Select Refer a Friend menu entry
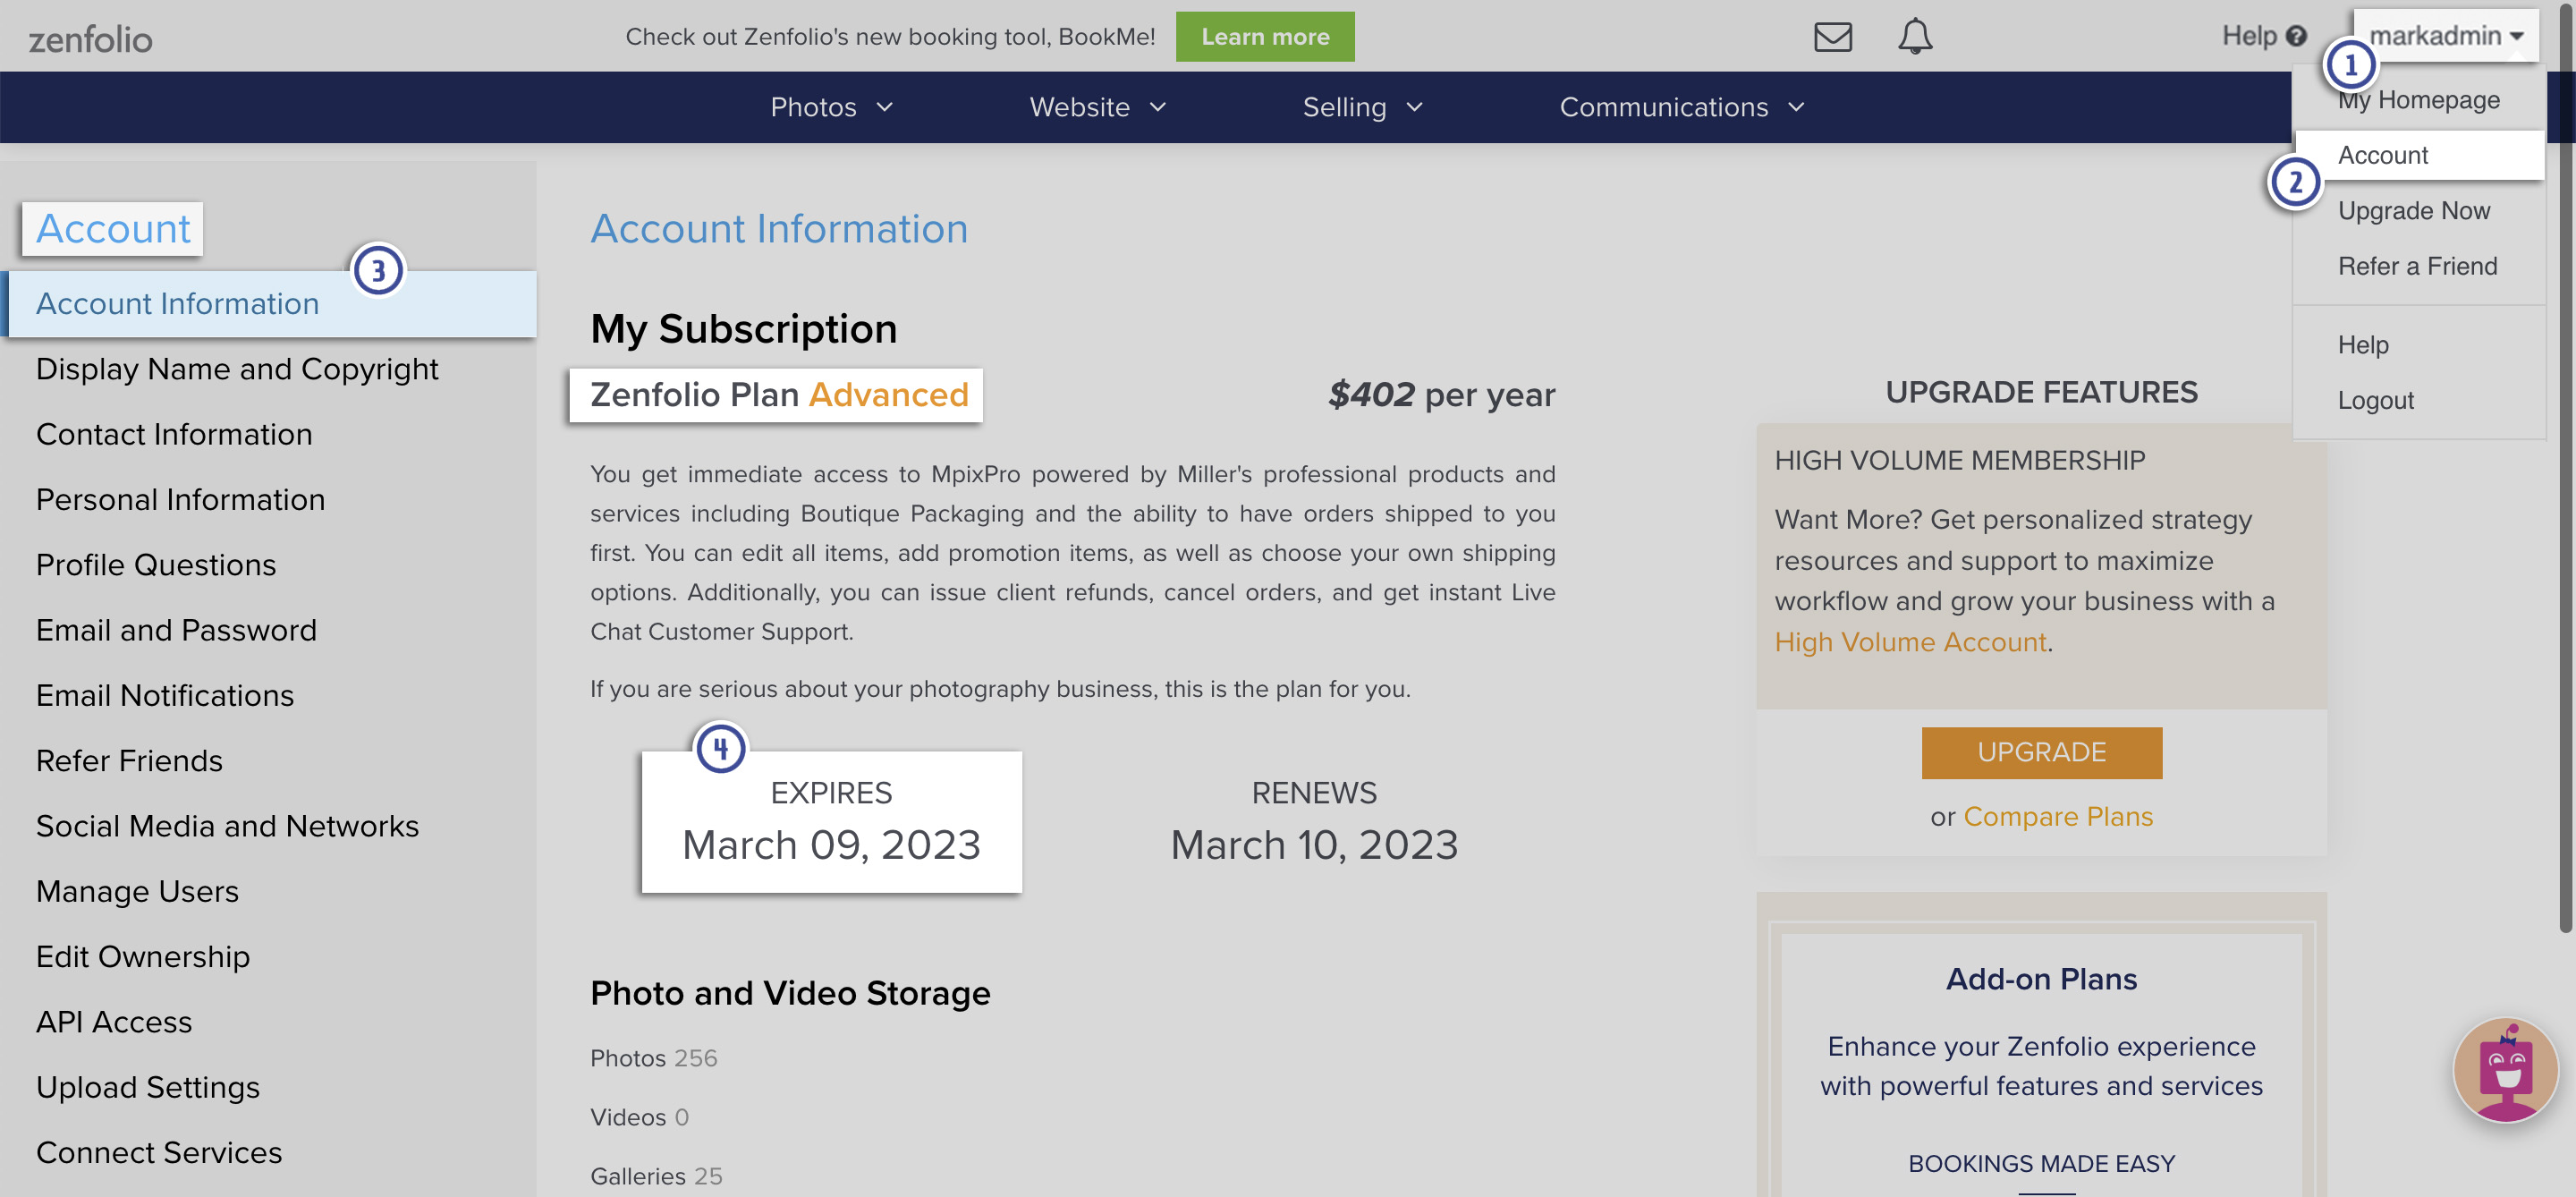Viewport: 2576px width, 1197px height. (2418, 266)
